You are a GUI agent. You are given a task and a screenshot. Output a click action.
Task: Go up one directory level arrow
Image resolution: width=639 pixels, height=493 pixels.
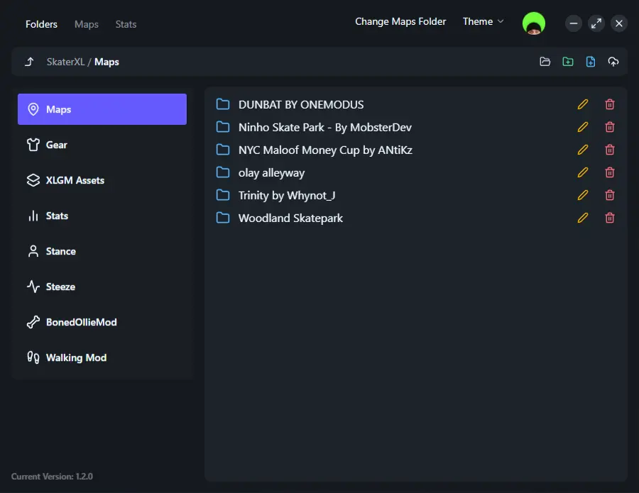(x=29, y=62)
